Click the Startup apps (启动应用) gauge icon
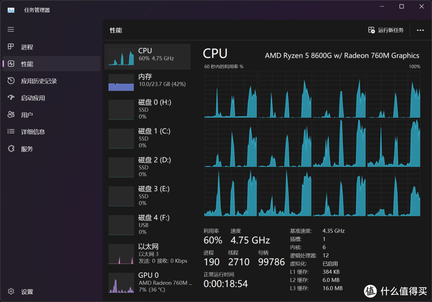432x302 pixels. [11, 98]
